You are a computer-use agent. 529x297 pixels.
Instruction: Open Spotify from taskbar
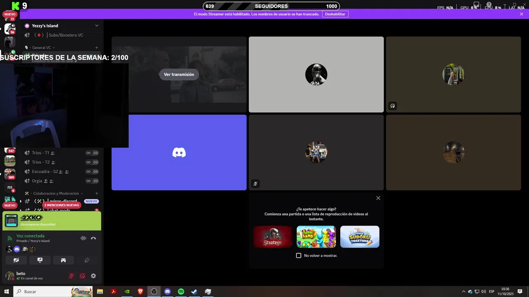181,292
